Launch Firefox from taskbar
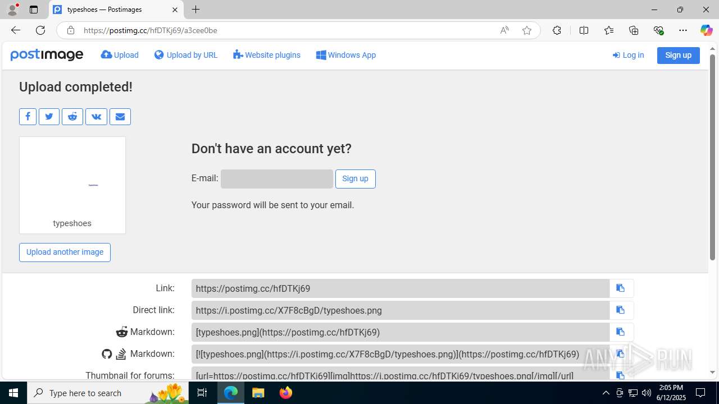 pyautogui.click(x=286, y=393)
